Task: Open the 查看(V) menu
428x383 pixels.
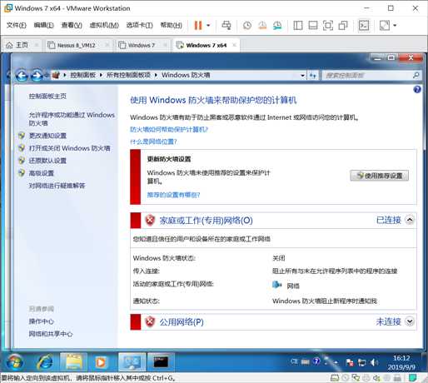Action: 72,25
